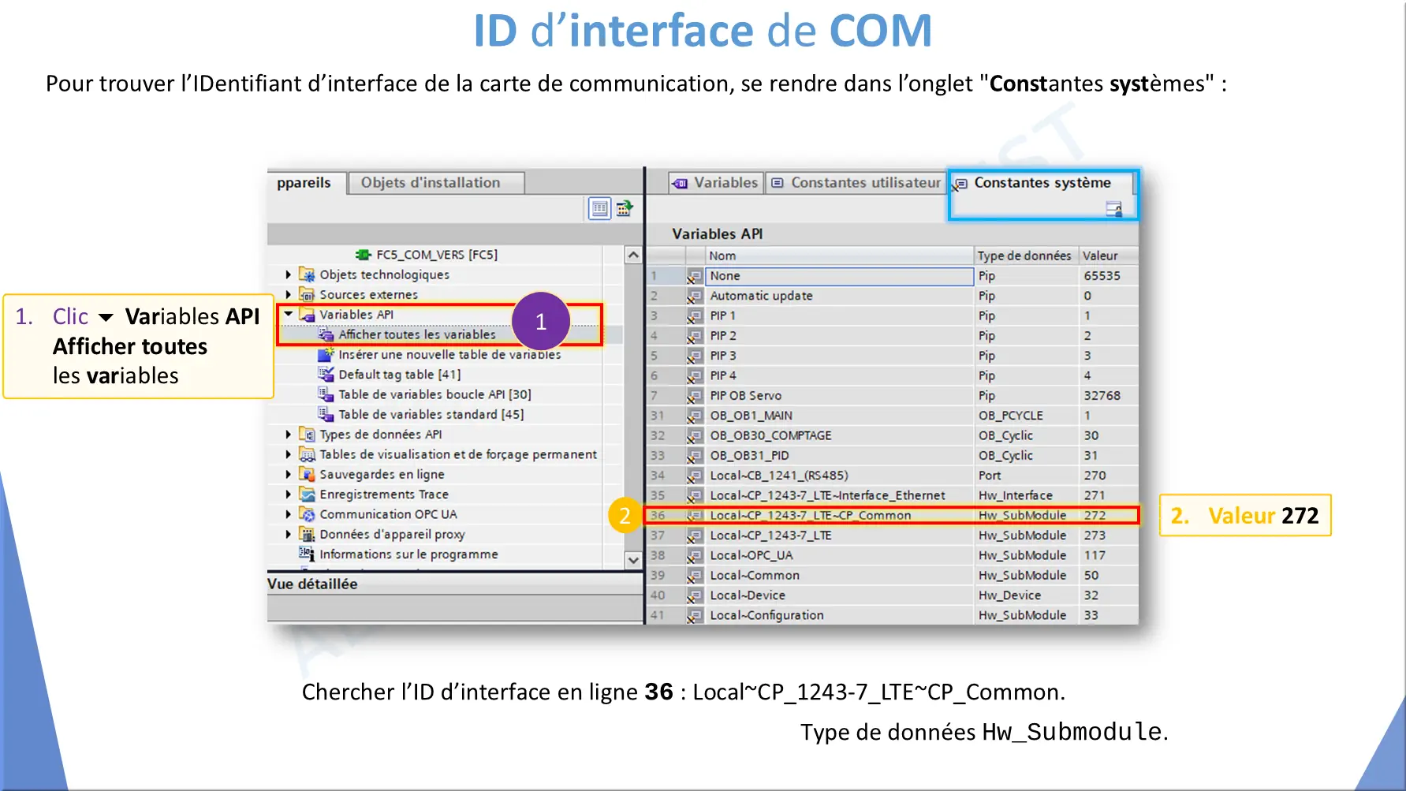The width and height of the screenshot is (1406, 791).
Task: Click the Enregistrements Trace icon
Action: [x=307, y=494]
